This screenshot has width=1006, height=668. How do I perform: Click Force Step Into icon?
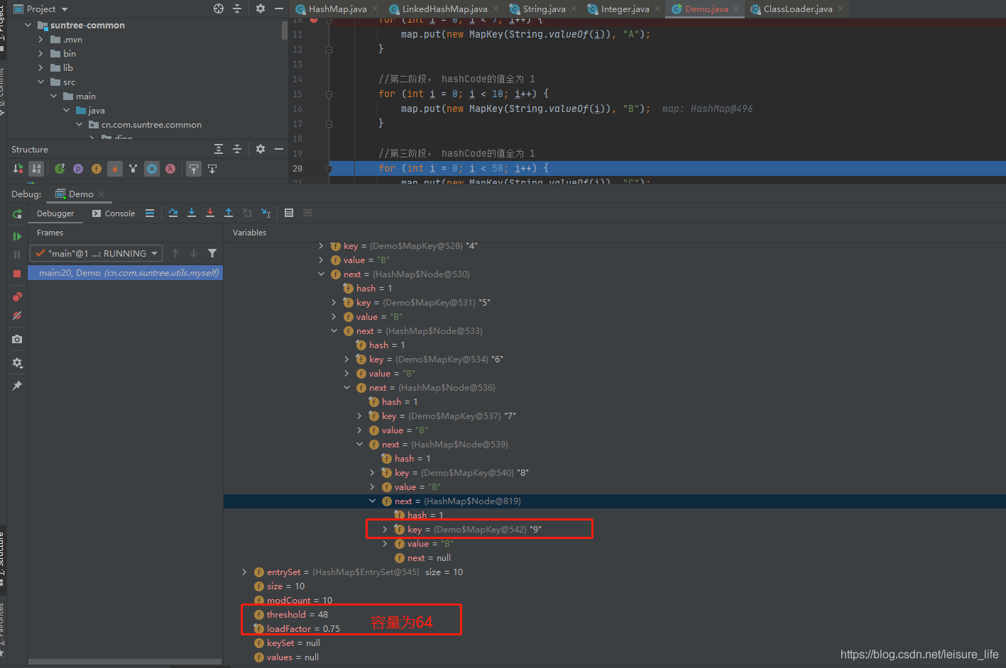tap(210, 213)
